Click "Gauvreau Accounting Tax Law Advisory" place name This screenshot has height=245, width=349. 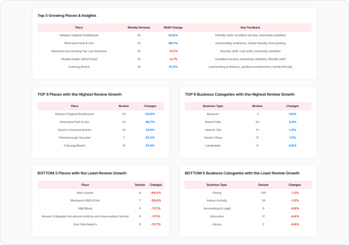pos(79,51)
